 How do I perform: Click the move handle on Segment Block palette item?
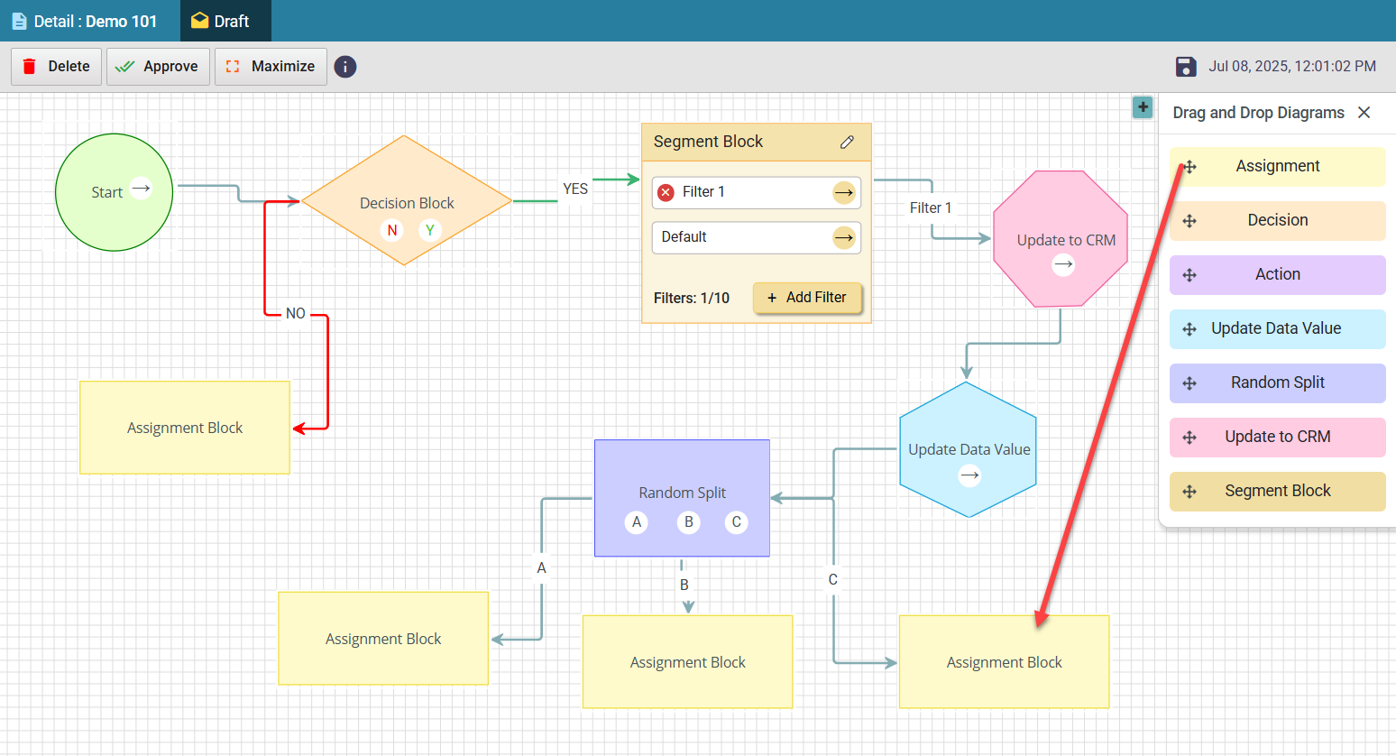tap(1189, 492)
